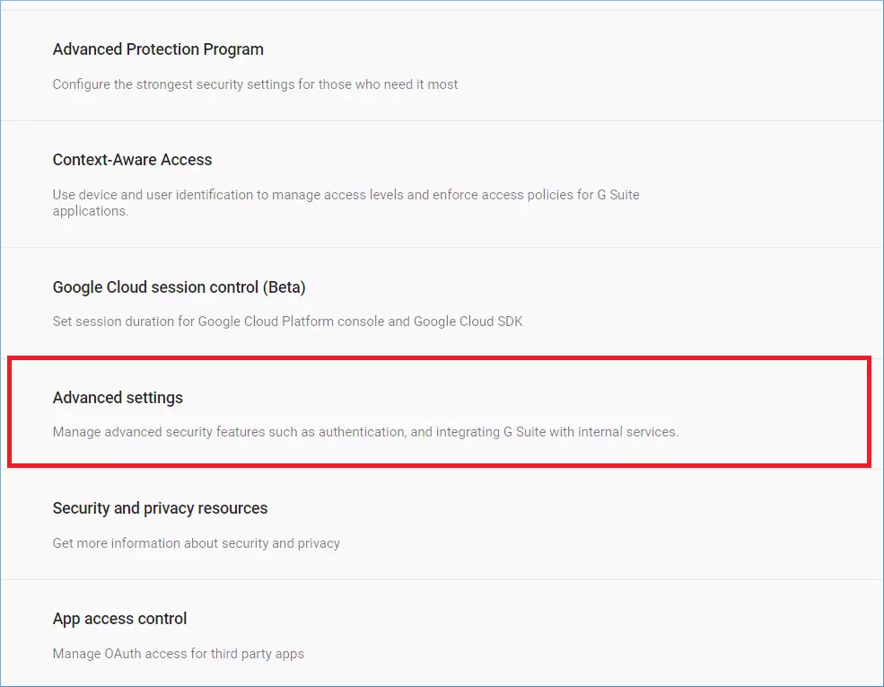Click 'G Suite' in the Context-Aware Access description

tap(618, 195)
